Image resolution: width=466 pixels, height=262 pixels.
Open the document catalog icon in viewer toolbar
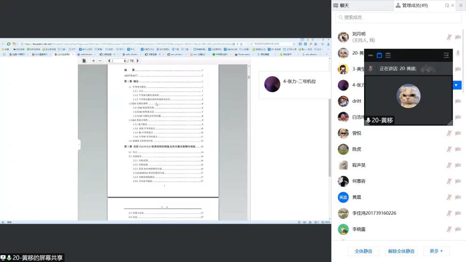click(84, 60)
